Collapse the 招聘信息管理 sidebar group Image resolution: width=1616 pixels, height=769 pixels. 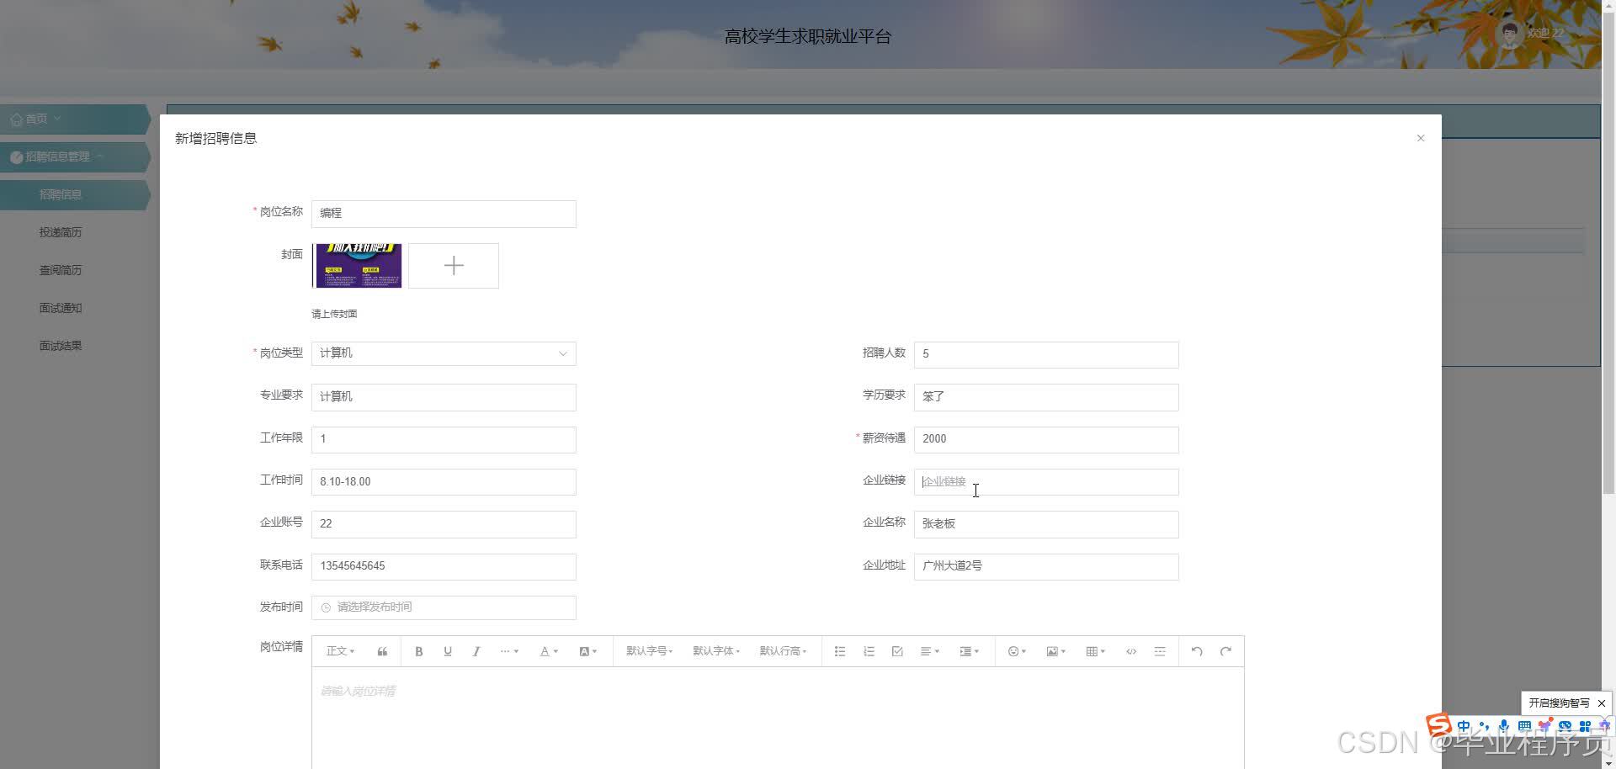(x=74, y=157)
